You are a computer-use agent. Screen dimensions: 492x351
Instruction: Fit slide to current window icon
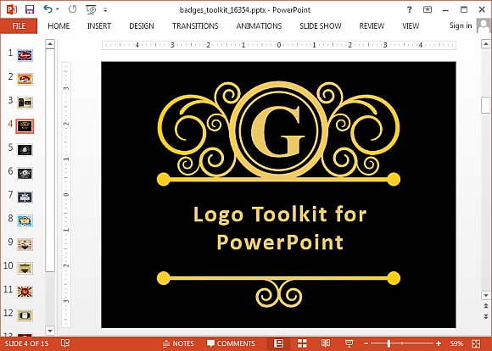pos(476,343)
